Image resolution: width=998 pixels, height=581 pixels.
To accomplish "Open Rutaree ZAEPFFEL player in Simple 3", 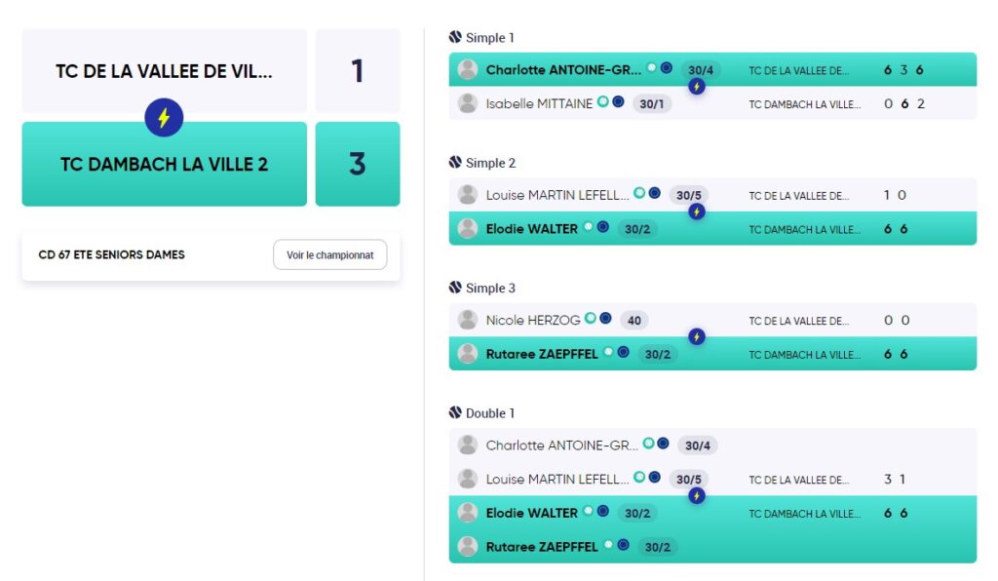I will (542, 354).
